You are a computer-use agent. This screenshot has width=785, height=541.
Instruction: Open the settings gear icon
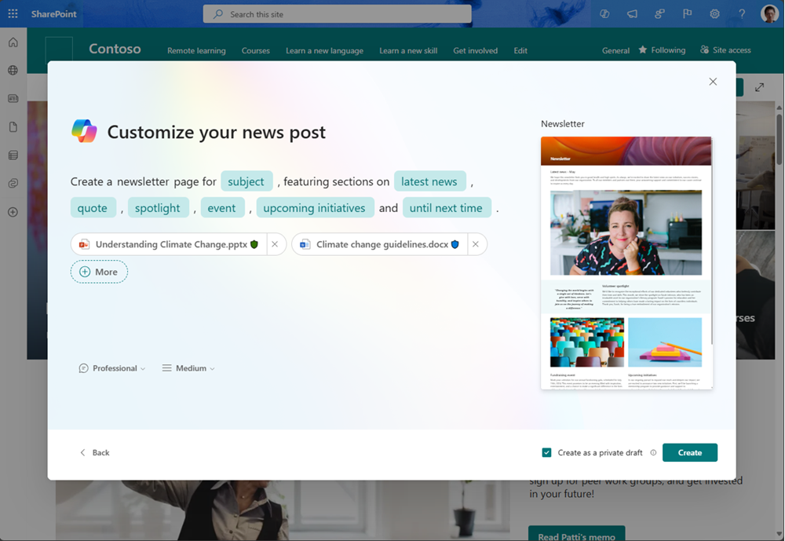coord(715,14)
